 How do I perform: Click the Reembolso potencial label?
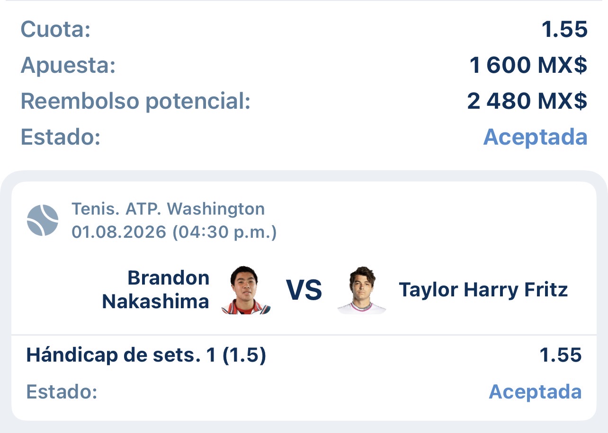pyautogui.click(x=135, y=102)
